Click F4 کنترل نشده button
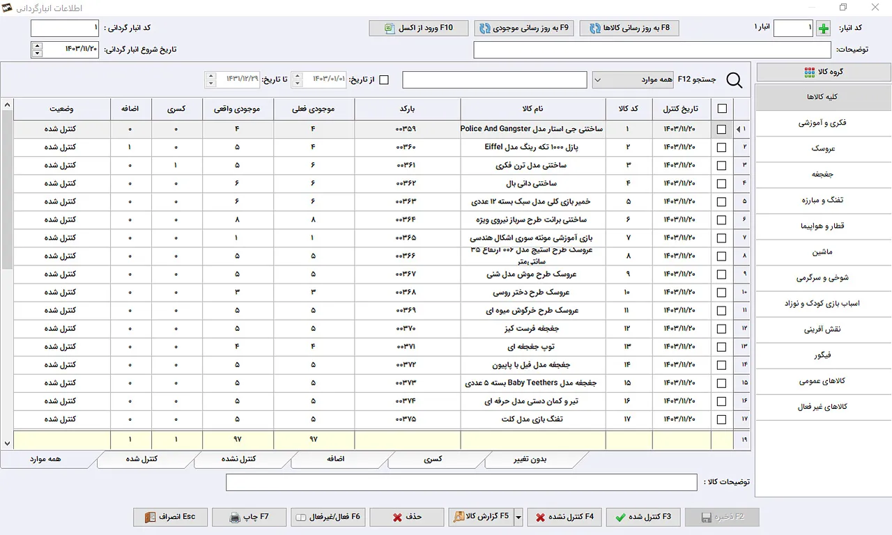This screenshot has width=892, height=535. click(564, 517)
